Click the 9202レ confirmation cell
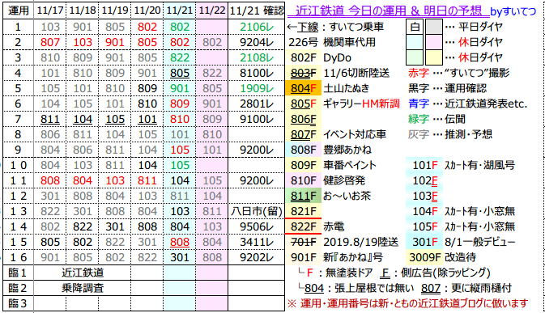Screen dimensions: 545x313 click(x=257, y=257)
